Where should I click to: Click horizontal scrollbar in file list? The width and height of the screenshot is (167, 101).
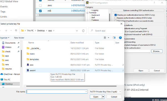(x=71, y=86)
